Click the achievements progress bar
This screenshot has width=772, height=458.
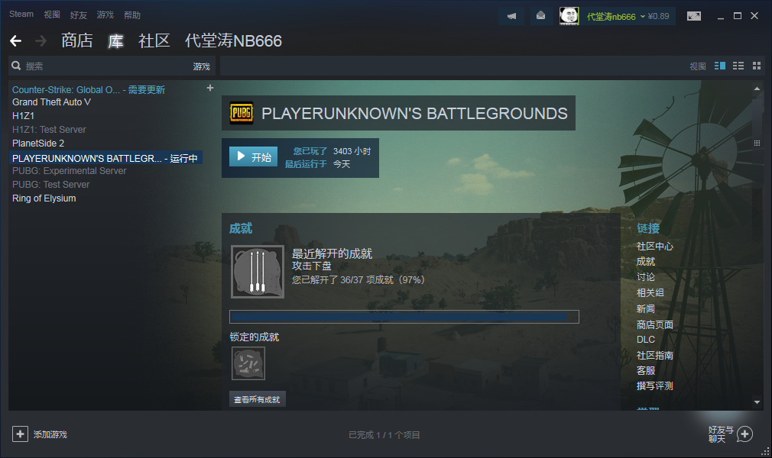[x=404, y=317]
